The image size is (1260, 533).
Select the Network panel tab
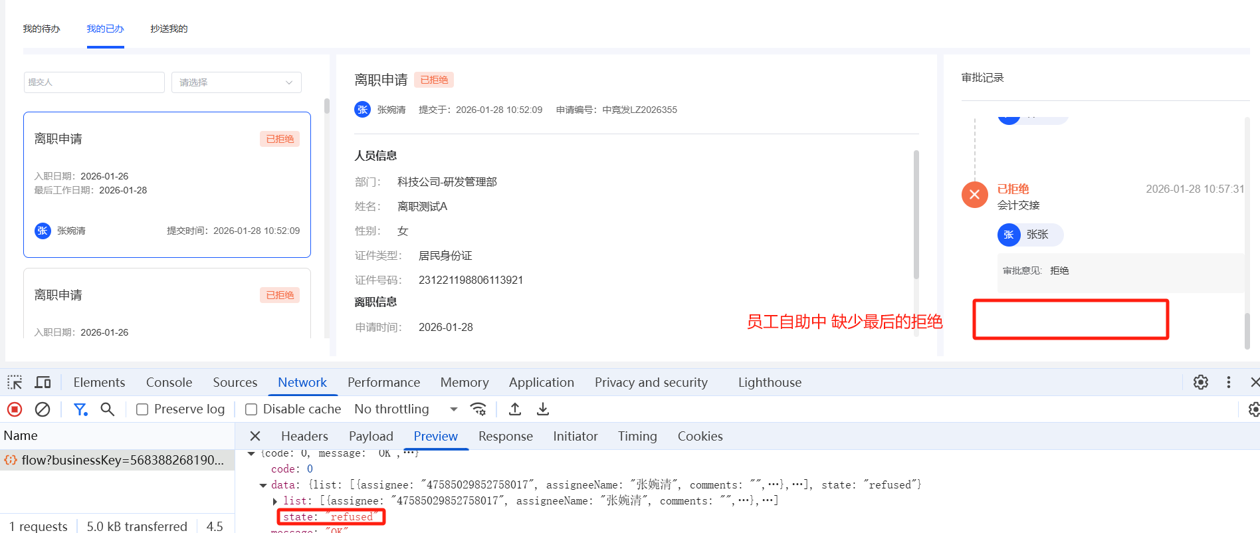(x=302, y=382)
